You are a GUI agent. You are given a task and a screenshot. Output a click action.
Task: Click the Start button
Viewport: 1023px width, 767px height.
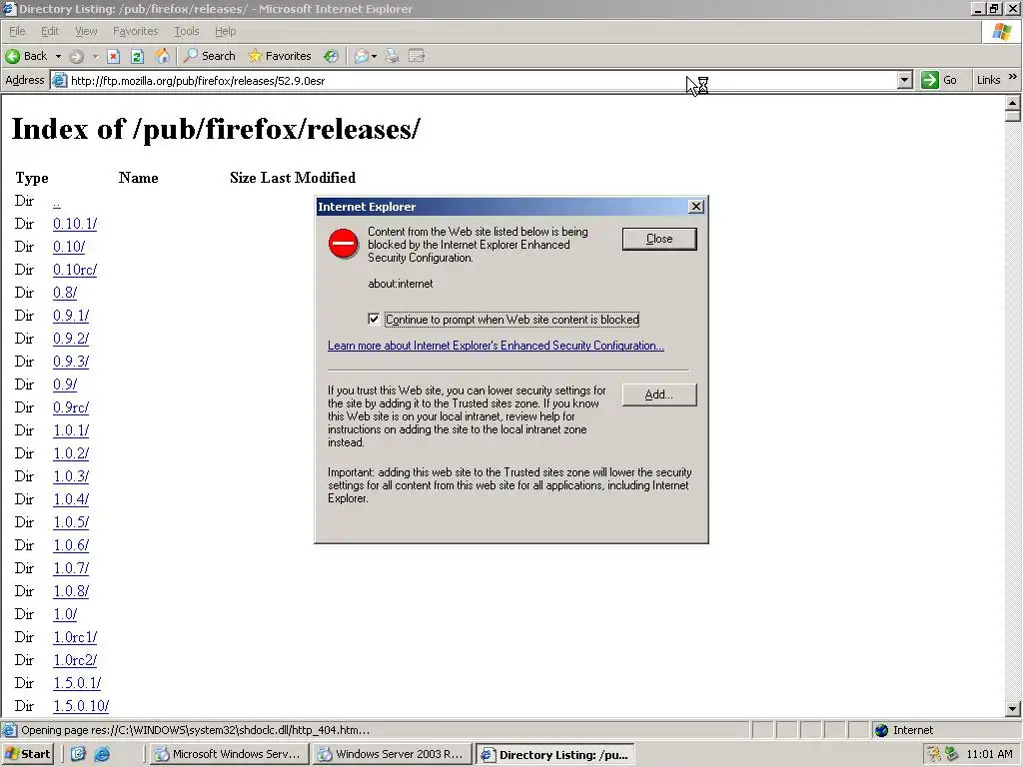(27, 754)
